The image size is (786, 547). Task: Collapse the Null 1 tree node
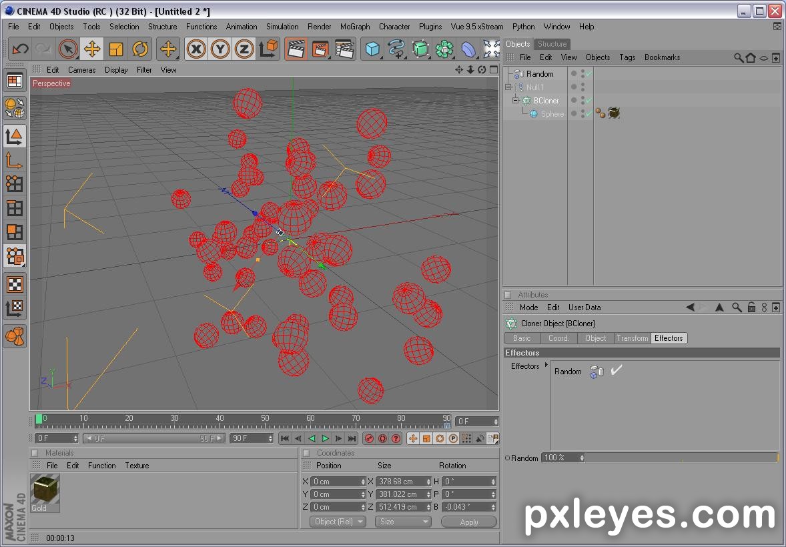point(508,87)
